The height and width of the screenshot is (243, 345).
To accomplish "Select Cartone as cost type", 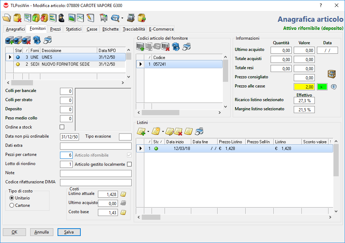I will pyautogui.click(x=12, y=205).
